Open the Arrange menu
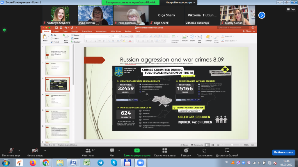This screenshot has height=167, width=298. (x=208, y=38)
